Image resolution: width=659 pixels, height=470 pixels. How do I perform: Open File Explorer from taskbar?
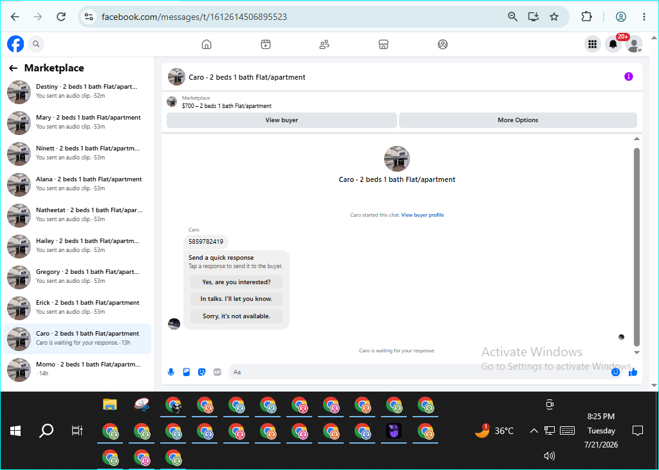pos(109,405)
